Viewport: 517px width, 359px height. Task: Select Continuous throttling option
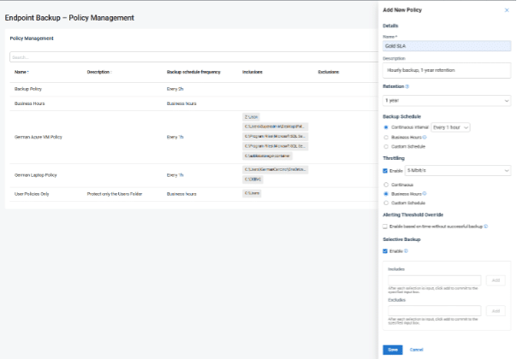386,185
